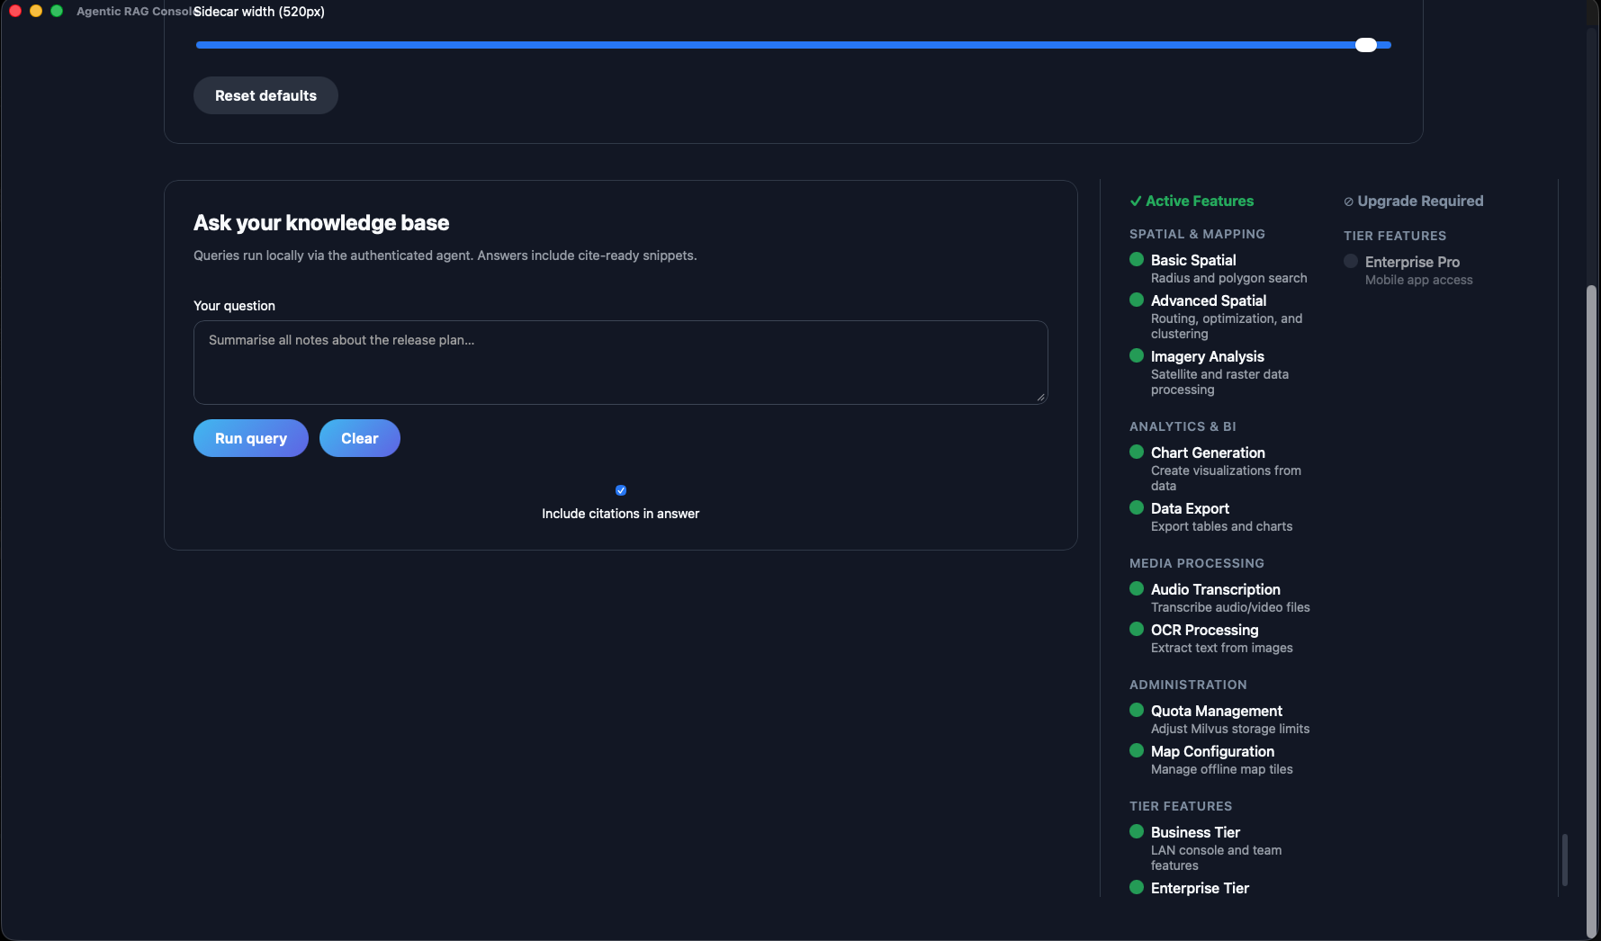Viewport: 1601px width, 941px height.
Task: Switch to the Active Features view
Action: (1200, 201)
